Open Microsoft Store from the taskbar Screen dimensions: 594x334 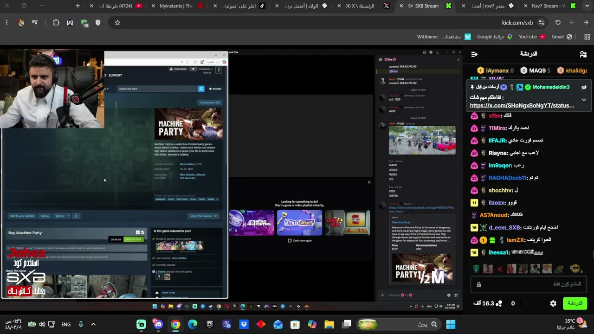(x=295, y=324)
